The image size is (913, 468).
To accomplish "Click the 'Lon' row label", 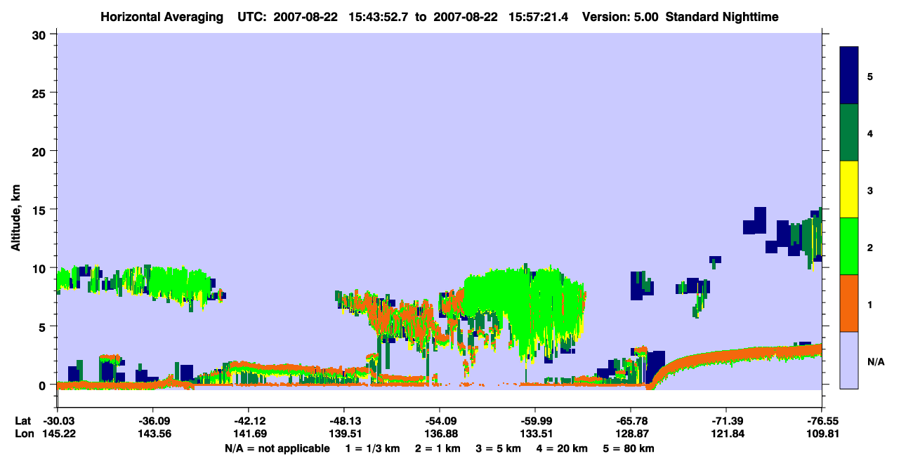I will [x=23, y=434].
